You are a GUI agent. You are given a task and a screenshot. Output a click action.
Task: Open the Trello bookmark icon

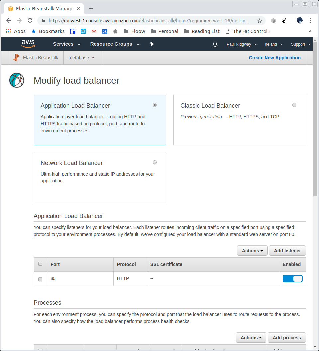point(73,31)
